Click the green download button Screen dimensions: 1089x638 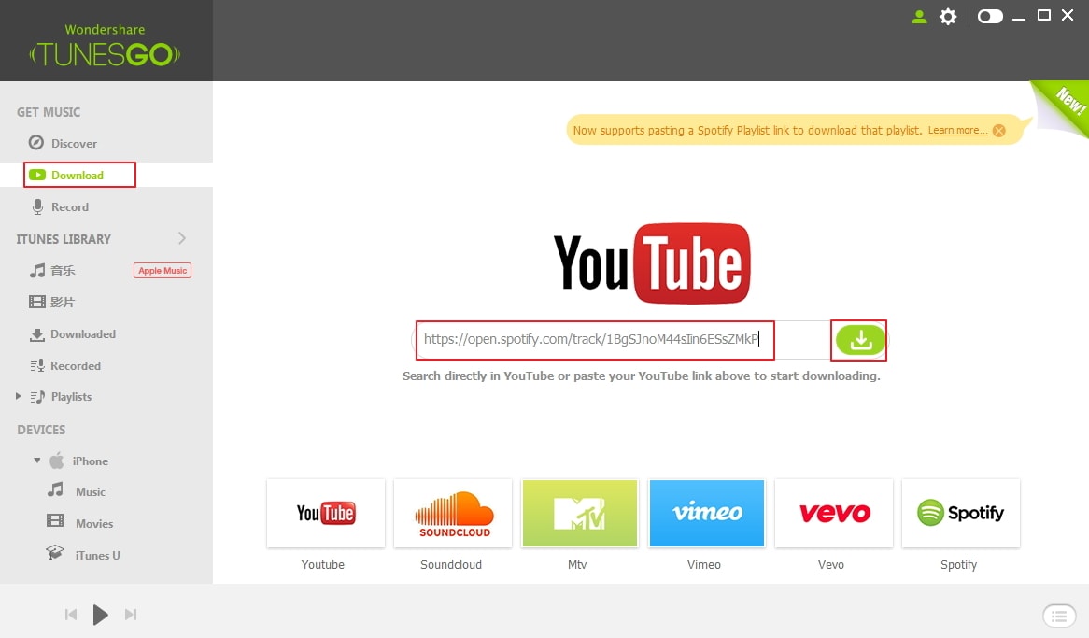coord(860,340)
